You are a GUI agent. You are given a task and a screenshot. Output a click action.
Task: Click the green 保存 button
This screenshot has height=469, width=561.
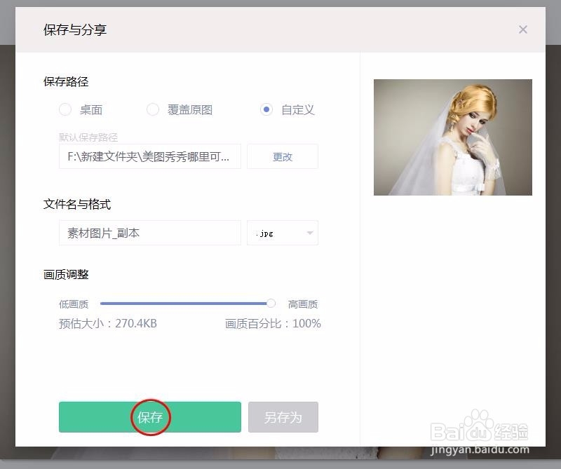click(x=150, y=417)
